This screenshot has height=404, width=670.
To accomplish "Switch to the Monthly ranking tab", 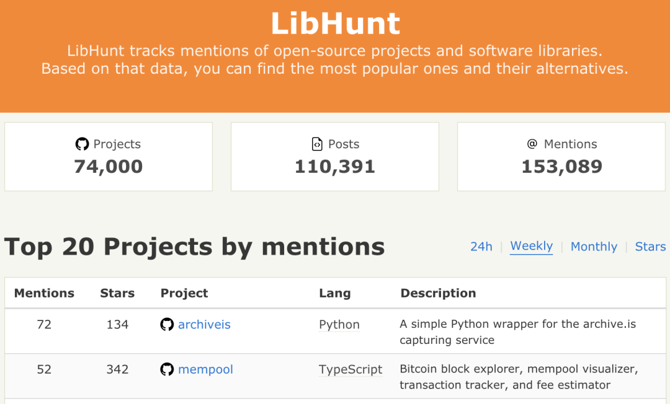I will [594, 246].
